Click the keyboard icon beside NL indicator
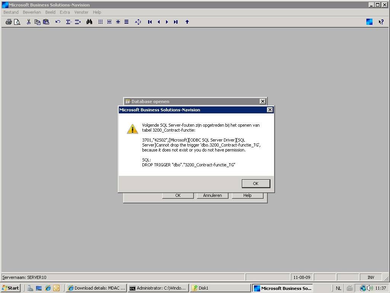This screenshot has height=293, width=390. 350,288
